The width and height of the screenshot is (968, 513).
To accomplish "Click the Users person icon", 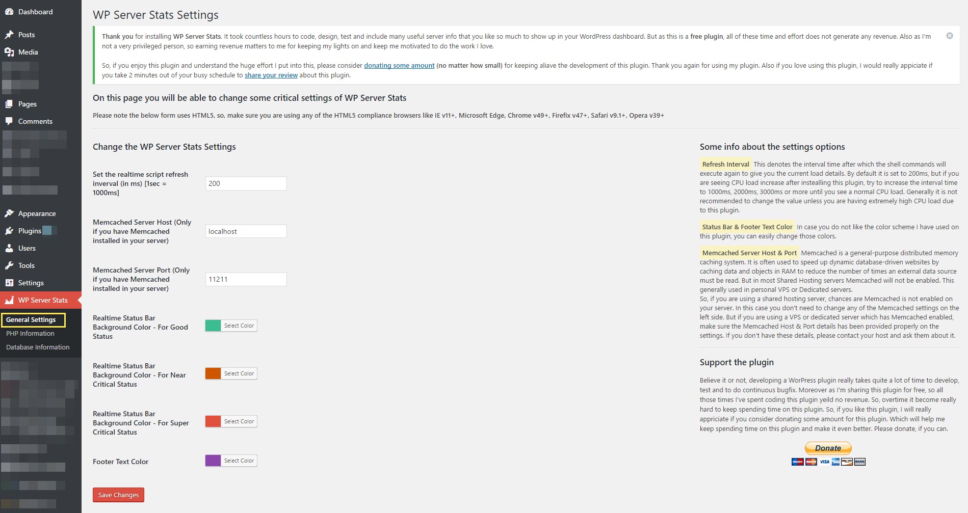I will click(x=9, y=248).
